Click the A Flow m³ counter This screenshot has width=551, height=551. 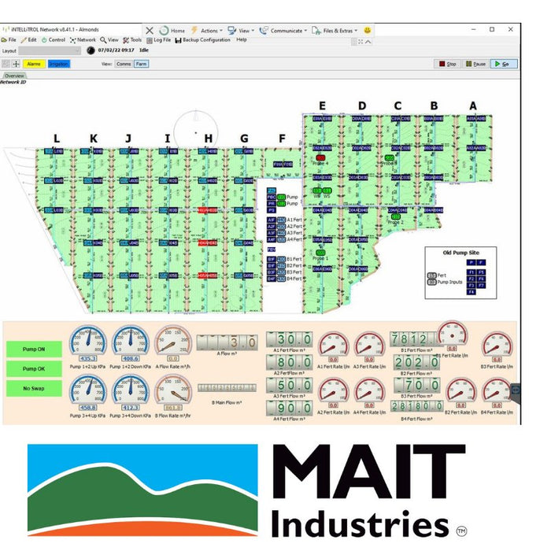tap(227, 342)
